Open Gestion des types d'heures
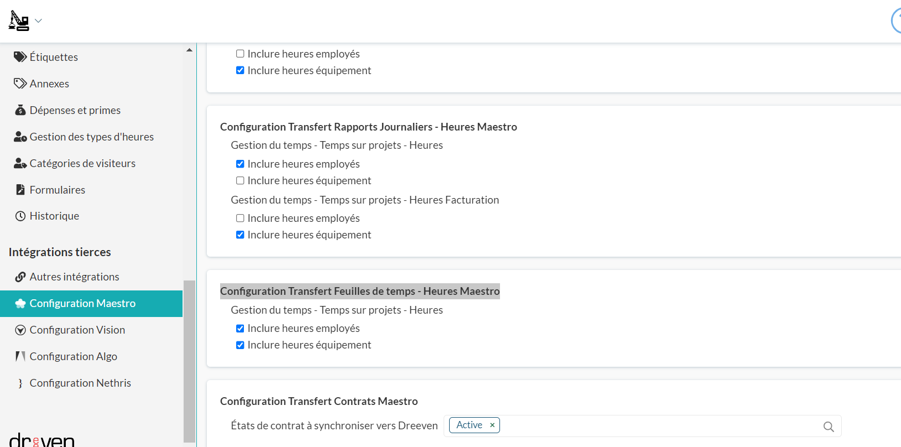 click(x=91, y=137)
